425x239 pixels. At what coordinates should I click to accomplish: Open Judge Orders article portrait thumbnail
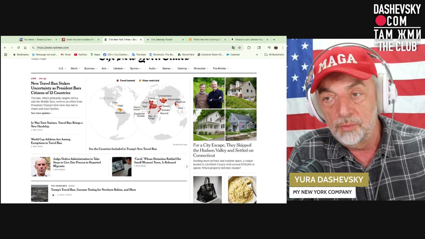(41, 167)
